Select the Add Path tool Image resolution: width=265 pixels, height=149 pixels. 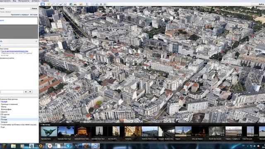coord(57,4)
